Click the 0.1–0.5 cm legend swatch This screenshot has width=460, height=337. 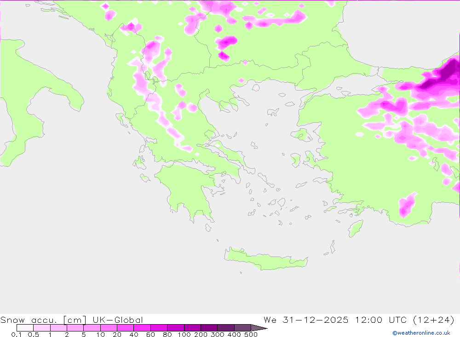click(25, 328)
